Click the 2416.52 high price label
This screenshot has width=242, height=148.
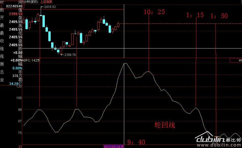click(x=50, y=7)
